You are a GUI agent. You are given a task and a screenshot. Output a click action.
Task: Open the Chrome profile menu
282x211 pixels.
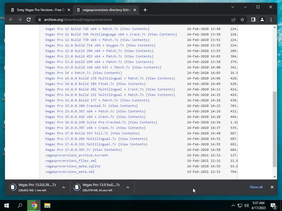[262, 20]
